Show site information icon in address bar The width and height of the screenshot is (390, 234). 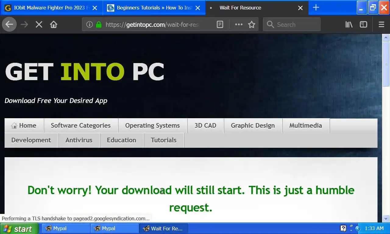[x=89, y=24]
